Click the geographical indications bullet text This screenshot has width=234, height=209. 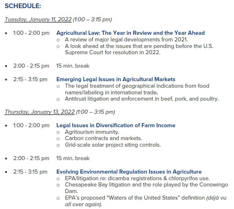(x=137, y=89)
